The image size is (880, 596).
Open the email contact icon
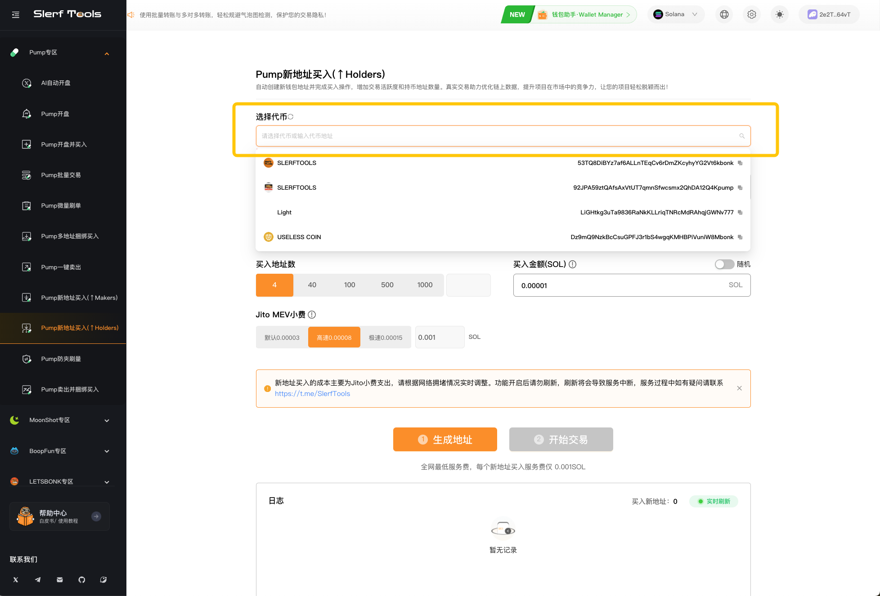tap(60, 580)
